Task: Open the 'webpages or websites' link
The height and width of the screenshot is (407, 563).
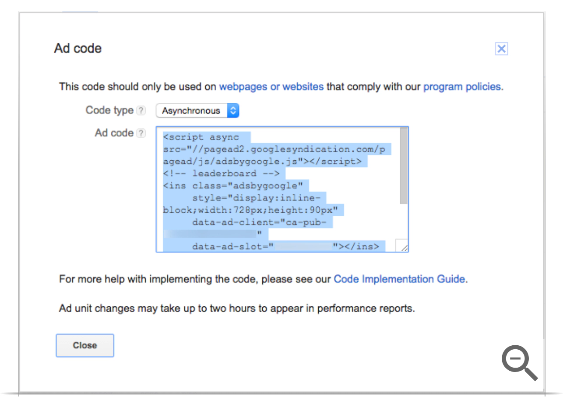Action: point(271,87)
